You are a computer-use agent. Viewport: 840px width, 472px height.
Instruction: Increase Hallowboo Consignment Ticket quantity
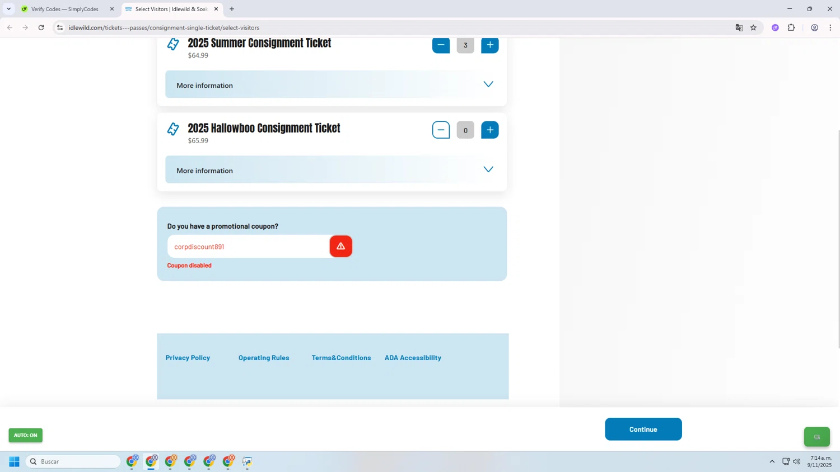[490, 130]
